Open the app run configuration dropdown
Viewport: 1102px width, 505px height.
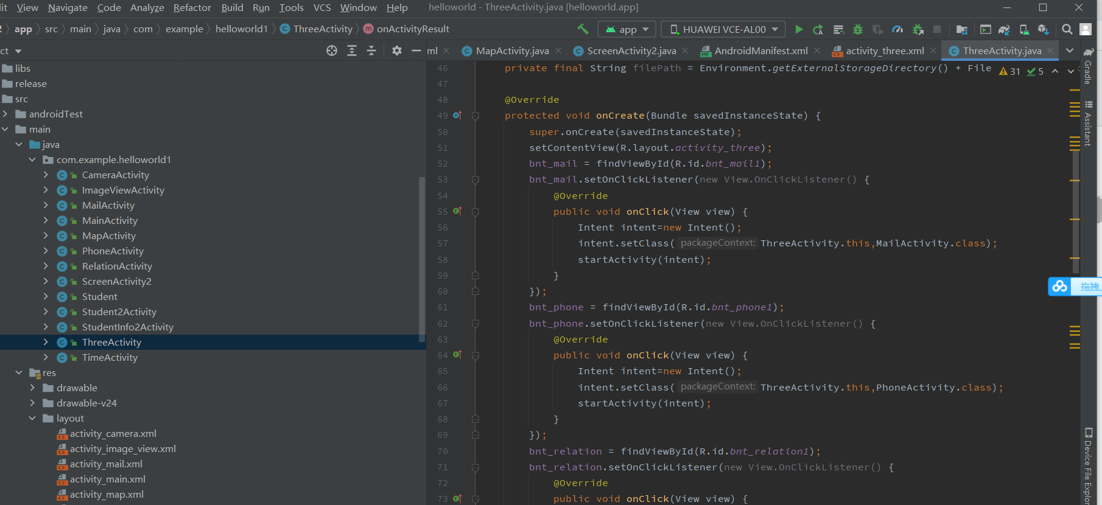coord(627,29)
